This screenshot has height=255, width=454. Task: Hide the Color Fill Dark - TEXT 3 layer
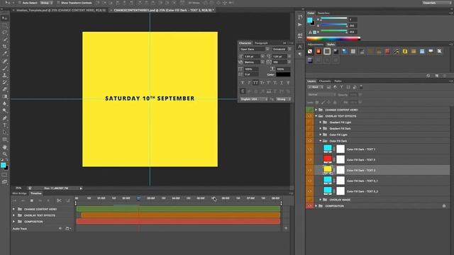tap(309, 170)
